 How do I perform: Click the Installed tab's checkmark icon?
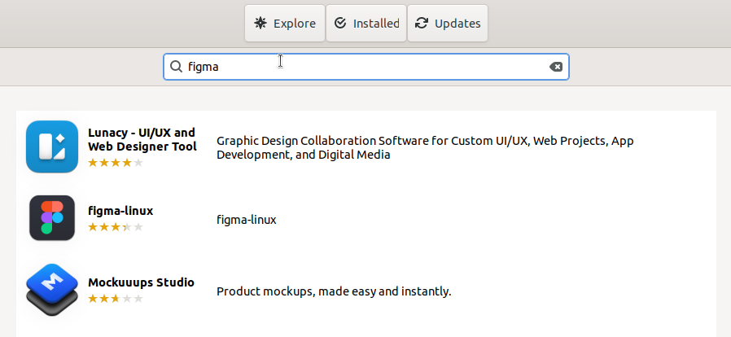click(340, 24)
